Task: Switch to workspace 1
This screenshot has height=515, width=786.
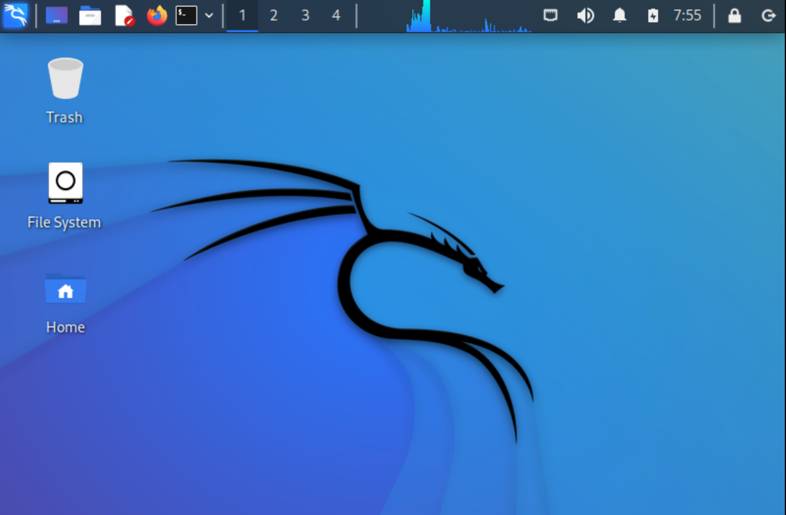Action: [242, 15]
